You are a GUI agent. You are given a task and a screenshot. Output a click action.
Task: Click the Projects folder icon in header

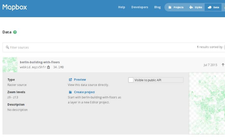pyautogui.click(x=170, y=7)
